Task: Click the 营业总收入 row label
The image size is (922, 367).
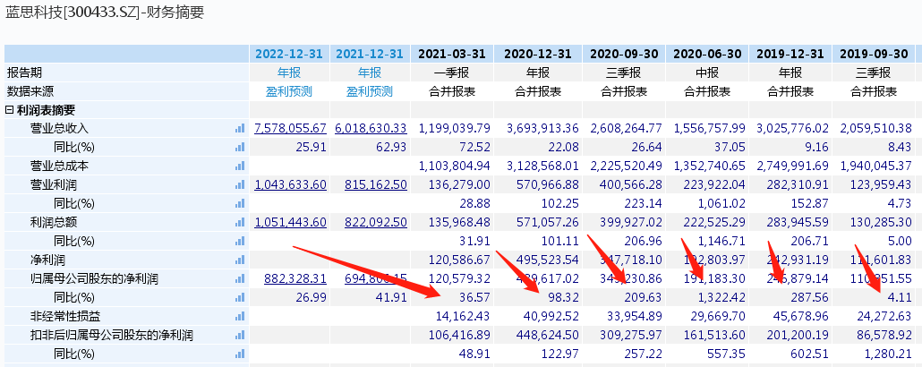Action: (x=59, y=128)
